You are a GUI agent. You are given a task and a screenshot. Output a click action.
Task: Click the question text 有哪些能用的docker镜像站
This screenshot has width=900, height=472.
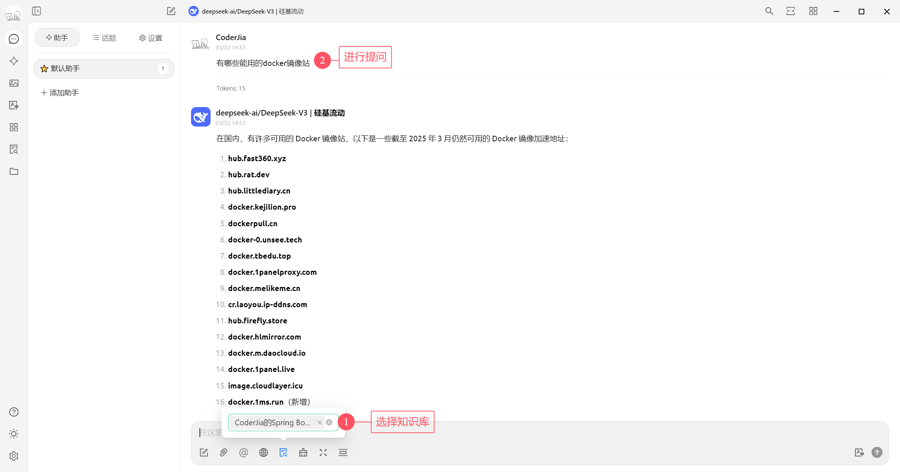pos(263,63)
